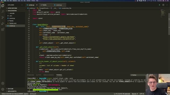Image resolution: width=170 pixels, height=95 pixels.
Task: Open Explorer views ellipsis menu
Action: click(x=22, y=5)
